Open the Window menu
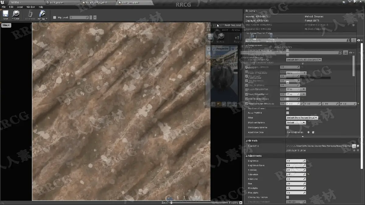The width and height of the screenshot is (365, 205). [31, 7]
